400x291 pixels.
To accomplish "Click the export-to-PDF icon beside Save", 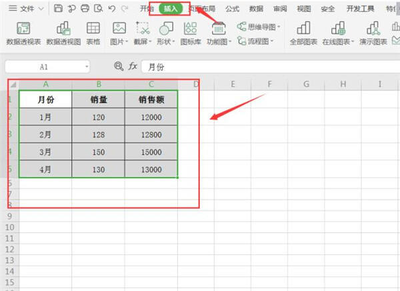I will [72, 9].
